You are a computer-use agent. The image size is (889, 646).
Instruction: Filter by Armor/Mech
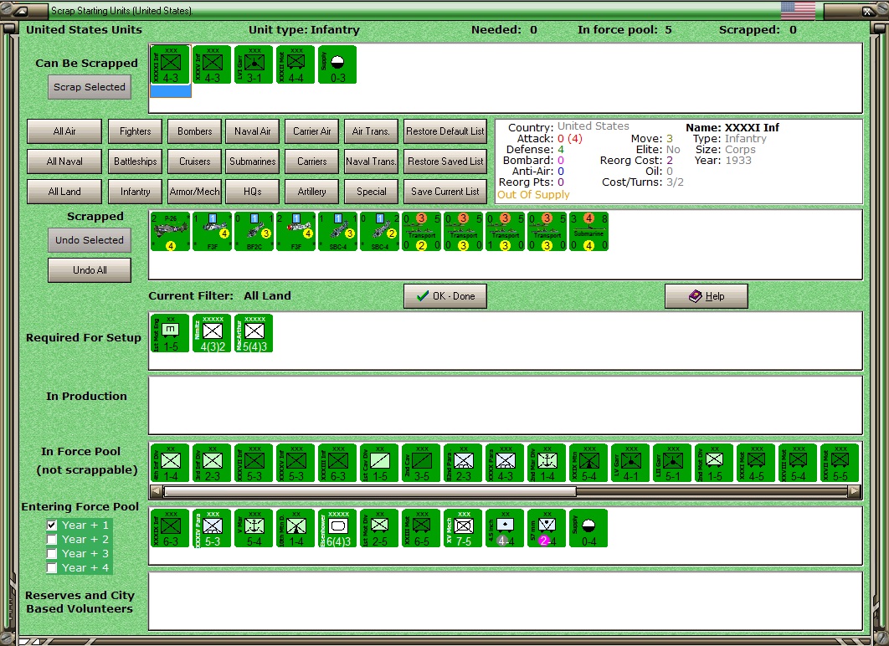pyautogui.click(x=194, y=192)
